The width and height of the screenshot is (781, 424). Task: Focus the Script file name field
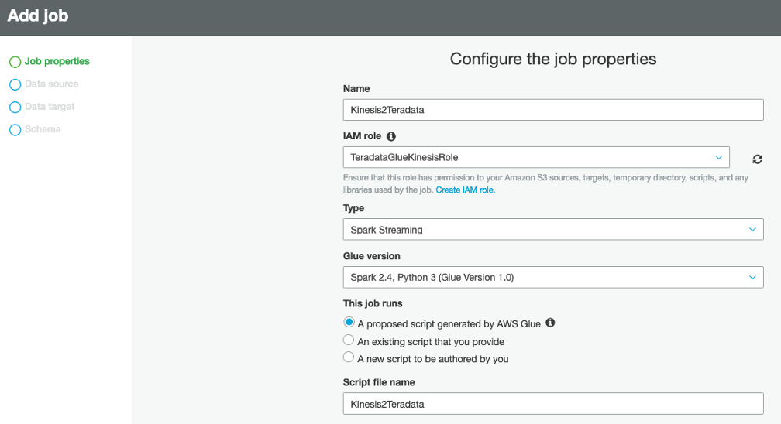552,404
